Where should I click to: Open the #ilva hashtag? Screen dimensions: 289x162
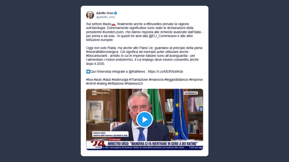coord(89,80)
